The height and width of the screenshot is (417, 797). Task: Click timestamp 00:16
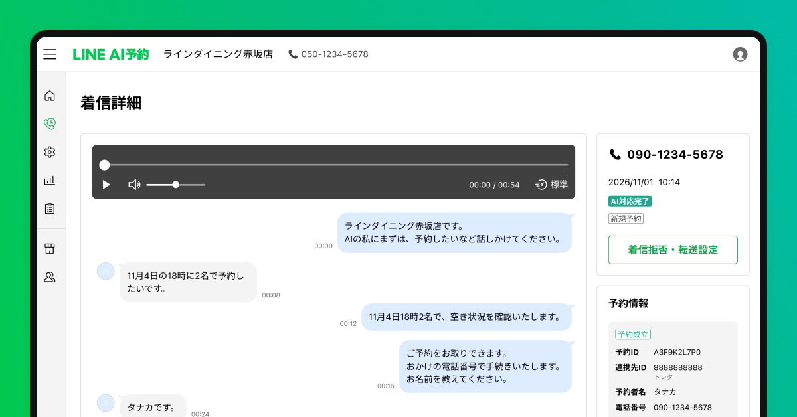(386, 386)
